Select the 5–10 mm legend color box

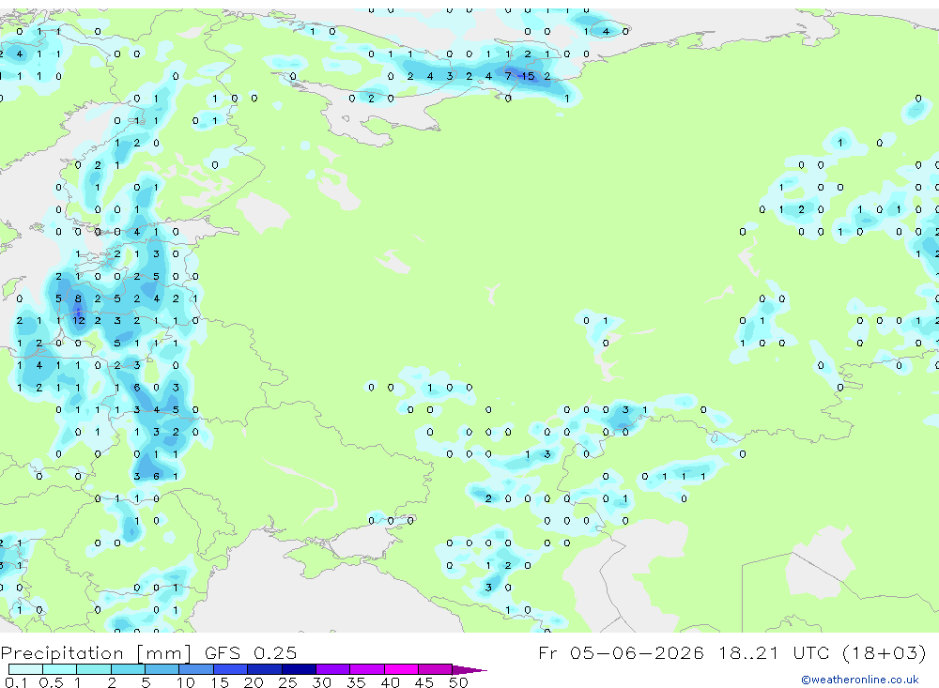tap(162, 669)
